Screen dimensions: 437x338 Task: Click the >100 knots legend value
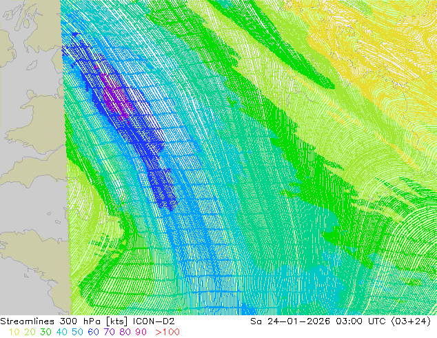167,332
